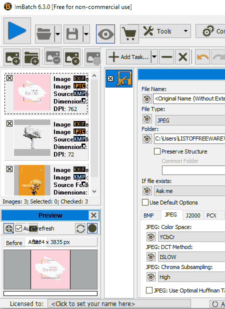This screenshot has width=225, height=309.
Task: Uncheck the Save As task checkbox
Action: pyautogui.click(x=110, y=78)
